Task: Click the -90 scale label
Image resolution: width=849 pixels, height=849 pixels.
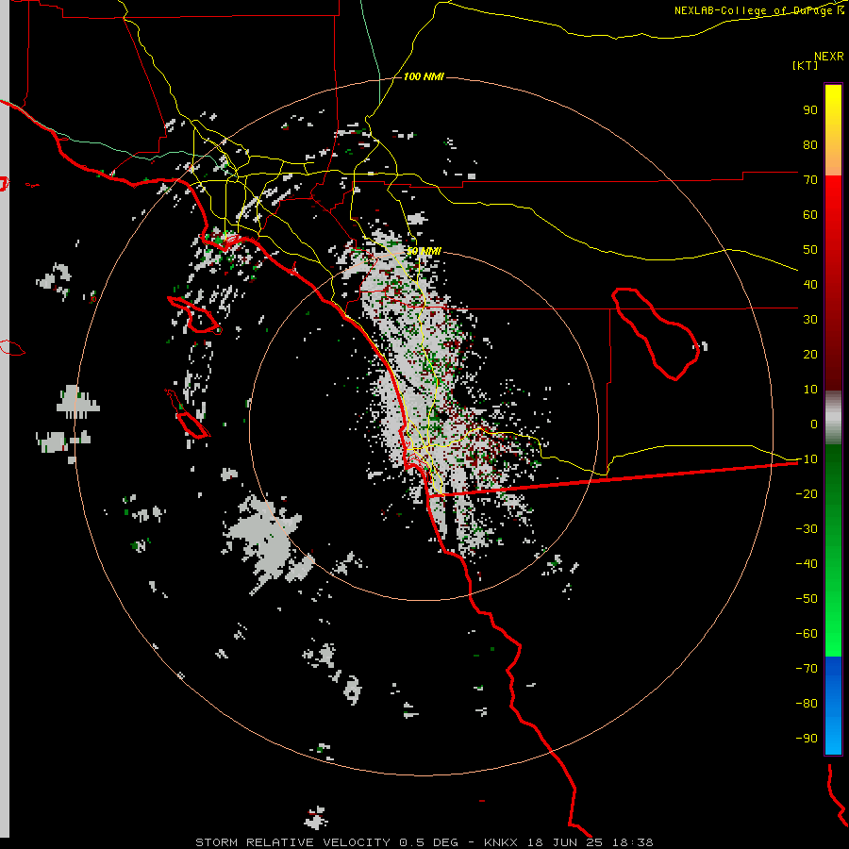Action: [807, 738]
